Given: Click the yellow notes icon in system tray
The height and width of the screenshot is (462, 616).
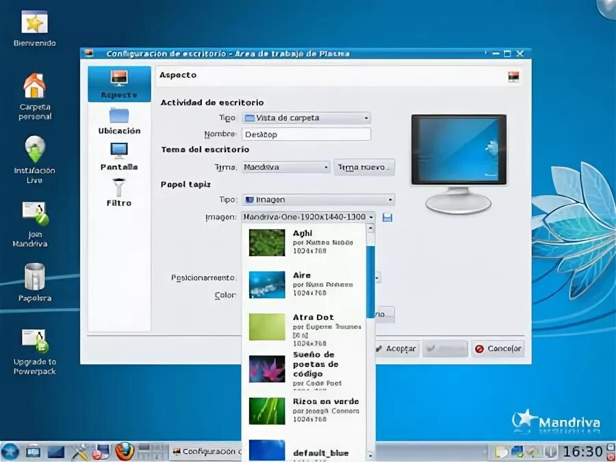Looking at the screenshot, I should click(501, 452).
